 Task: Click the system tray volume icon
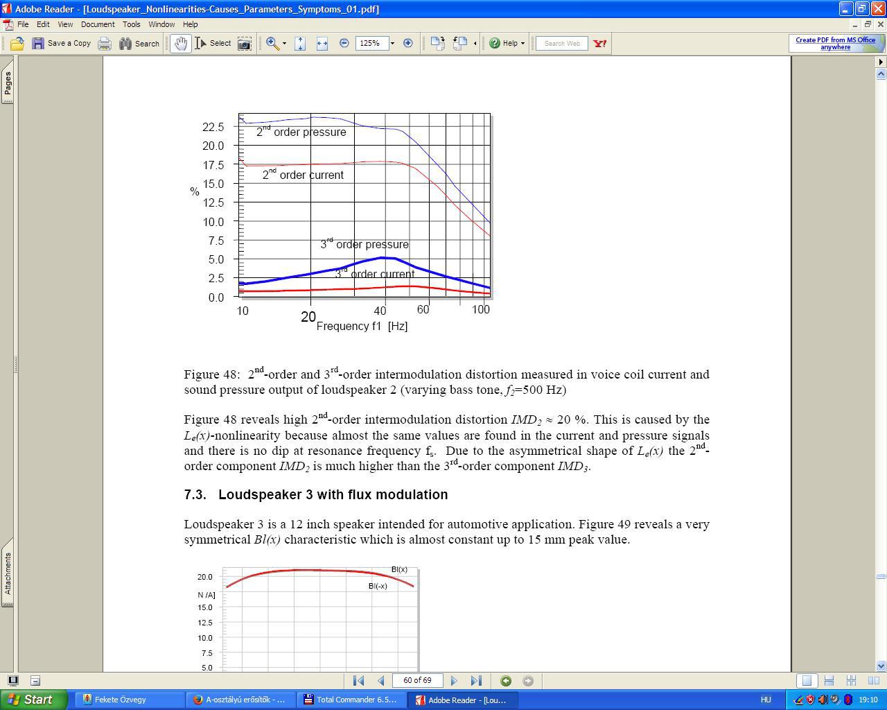pos(823,700)
